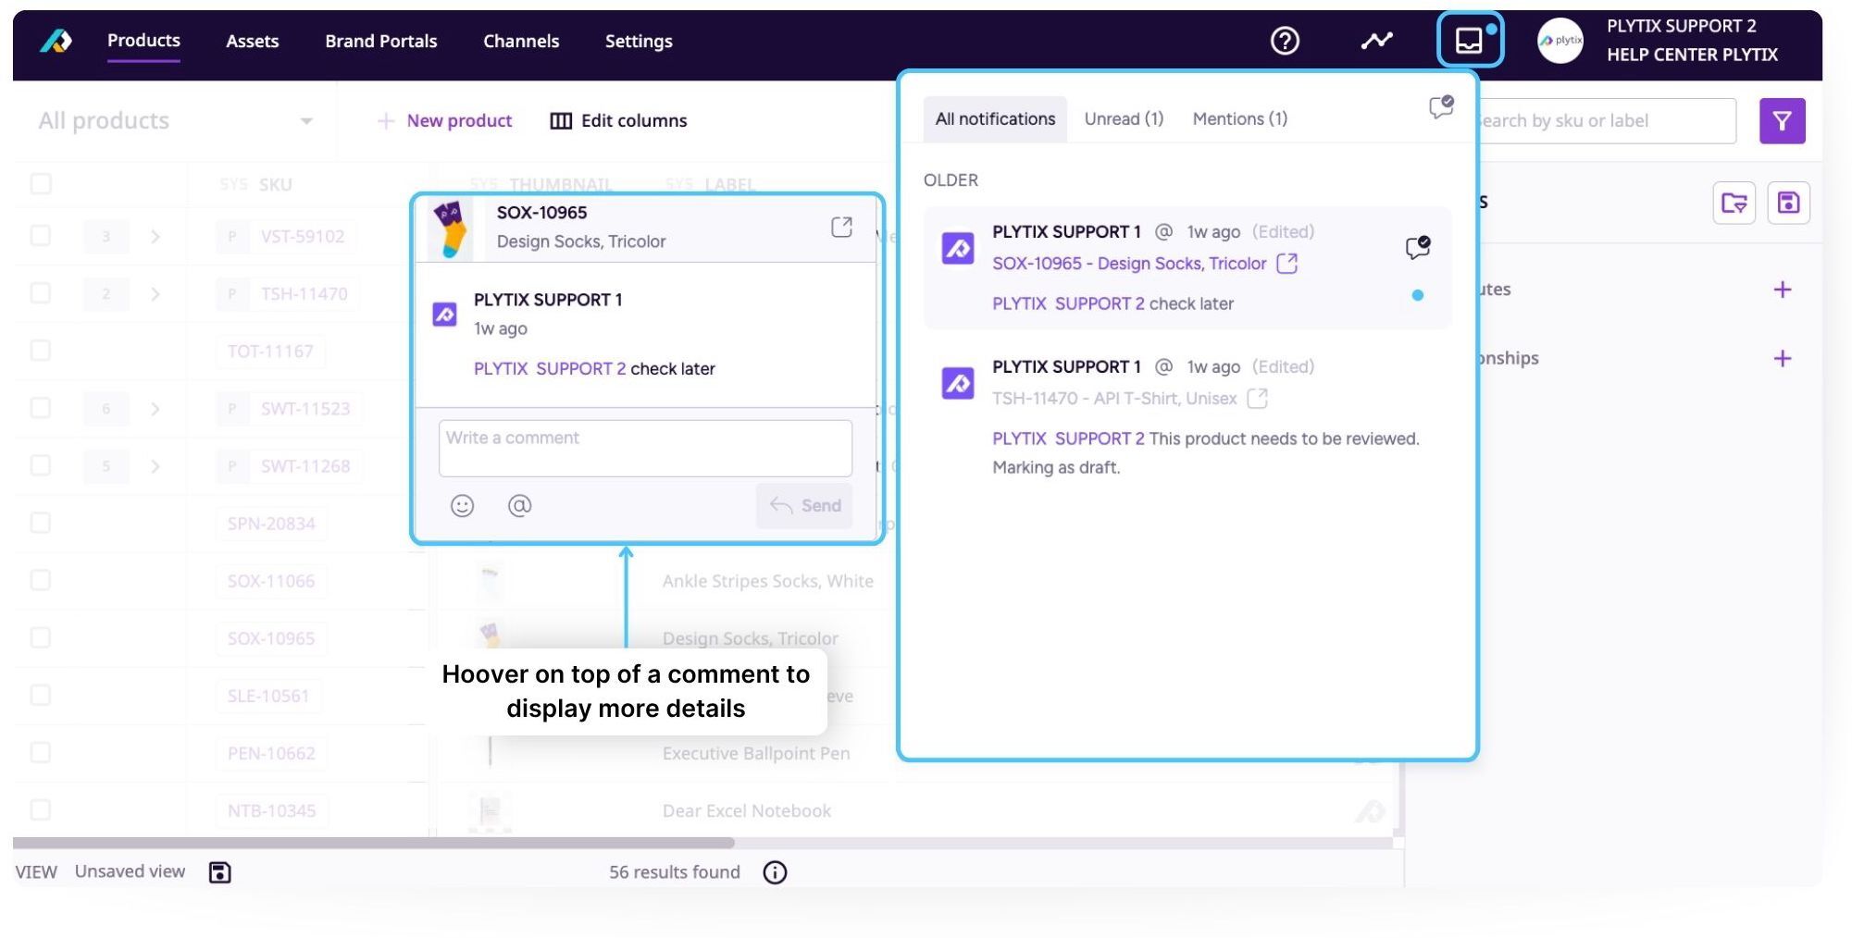The width and height of the screenshot is (1852, 938).
Task: Check the NTB-10345 row checkbox
Action: tap(41, 810)
